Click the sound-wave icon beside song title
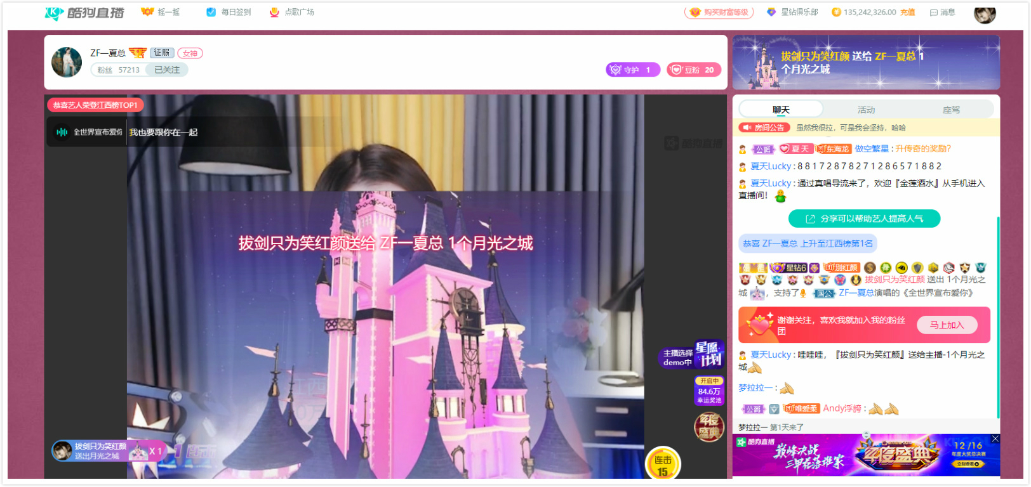The image size is (1031, 487). pos(62,132)
